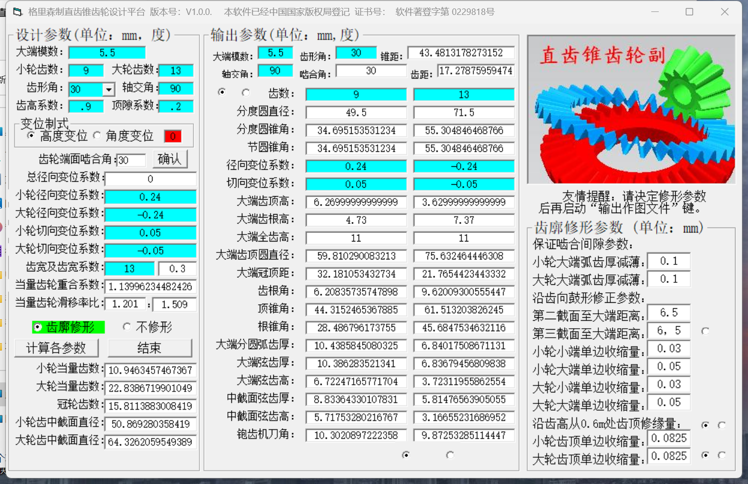Switch to 角度变位 mode

tap(98, 135)
